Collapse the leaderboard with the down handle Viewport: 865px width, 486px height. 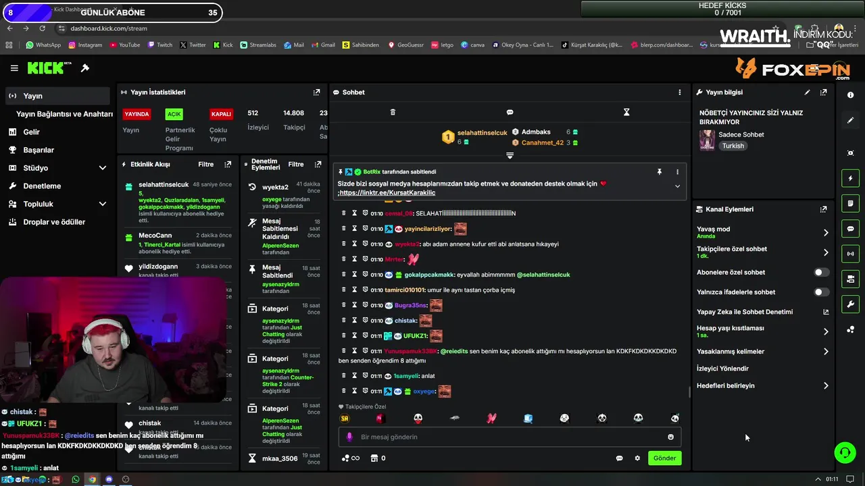point(510,155)
